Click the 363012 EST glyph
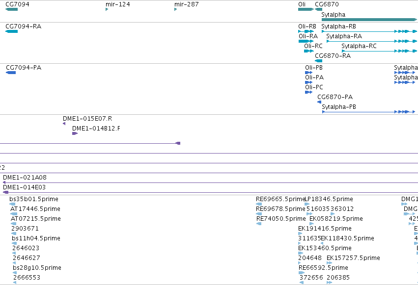 (x=333, y=214)
